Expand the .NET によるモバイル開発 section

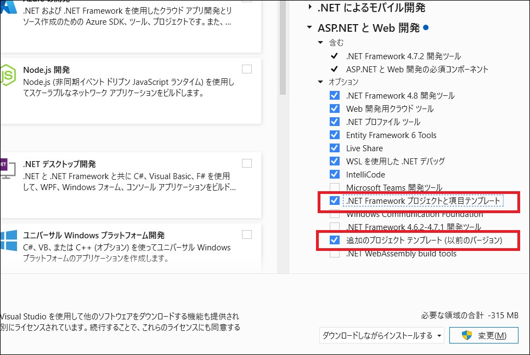coord(310,7)
